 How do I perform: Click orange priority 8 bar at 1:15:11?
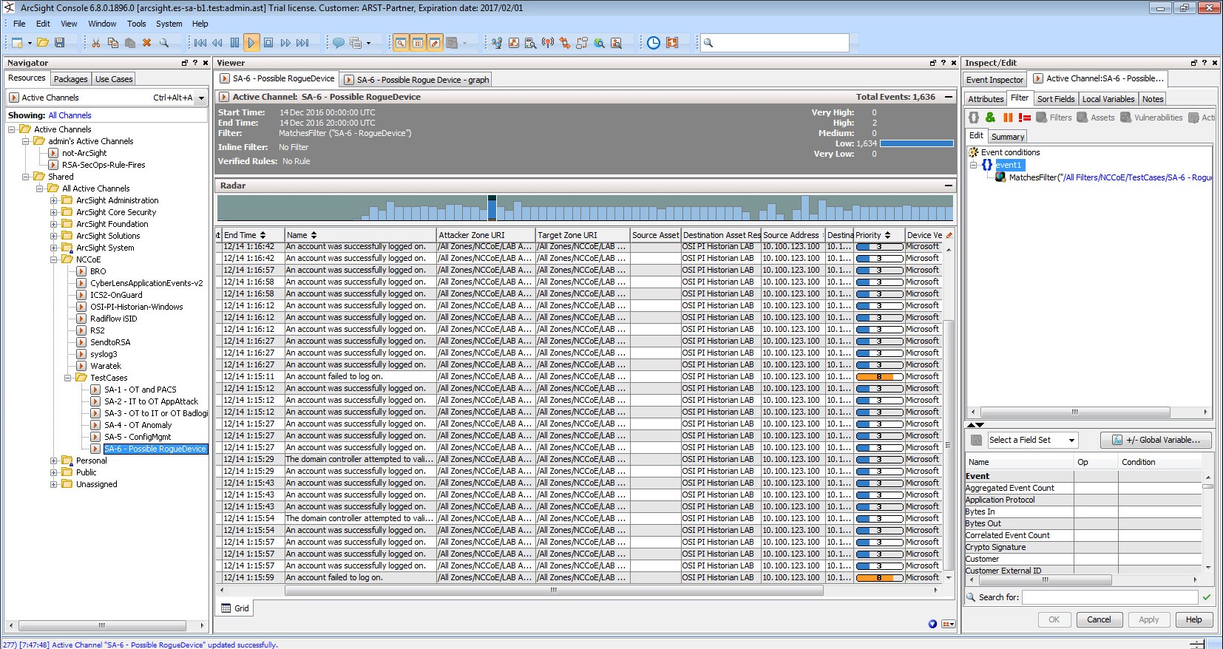[x=879, y=376]
